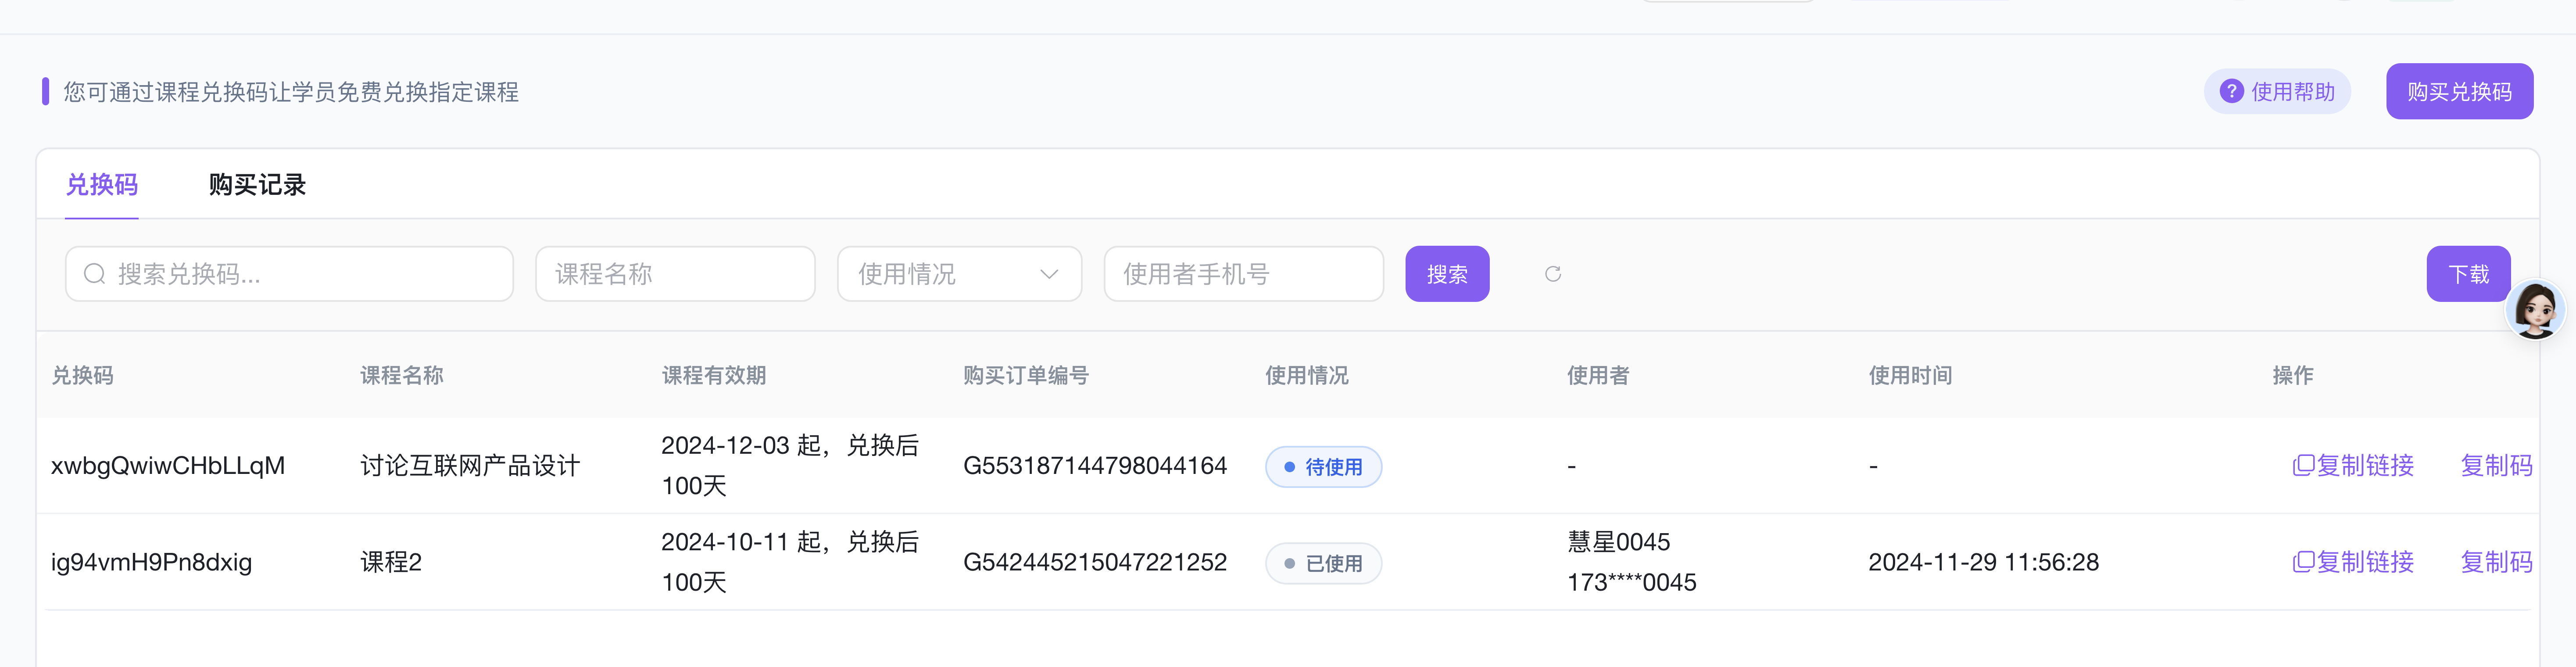Click the 待使用 status badge
The width and height of the screenshot is (2576, 667).
(x=1323, y=467)
